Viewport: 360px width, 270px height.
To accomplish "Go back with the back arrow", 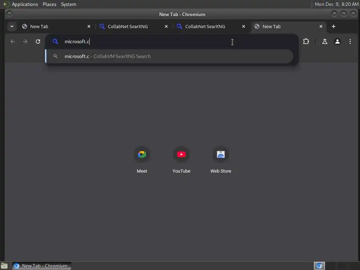I will pos(13,41).
